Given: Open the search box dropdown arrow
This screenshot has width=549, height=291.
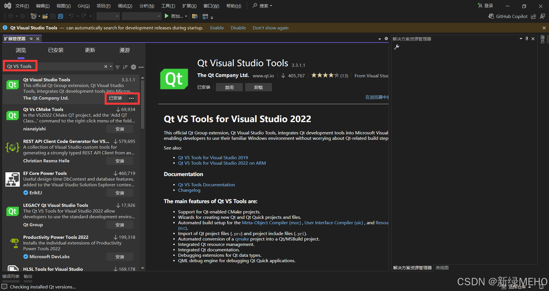Looking at the screenshot, I should pos(111,66).
